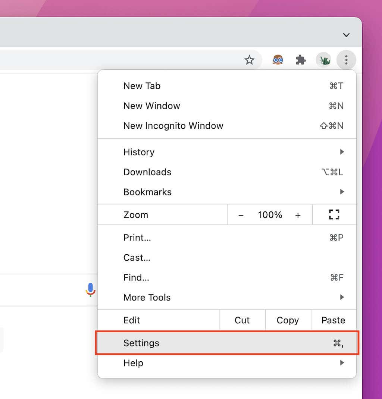Click the glasses-face extension icon
382x399 pixels.
278,60
